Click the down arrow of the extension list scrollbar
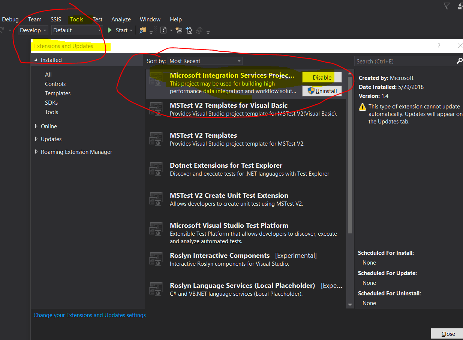 click(350, 305)
